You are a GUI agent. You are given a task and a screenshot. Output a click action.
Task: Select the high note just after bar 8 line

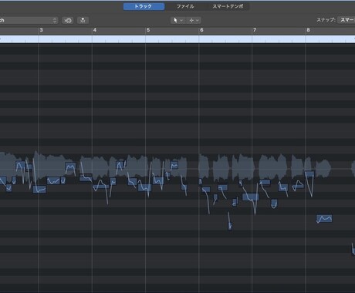pos(309,174)
